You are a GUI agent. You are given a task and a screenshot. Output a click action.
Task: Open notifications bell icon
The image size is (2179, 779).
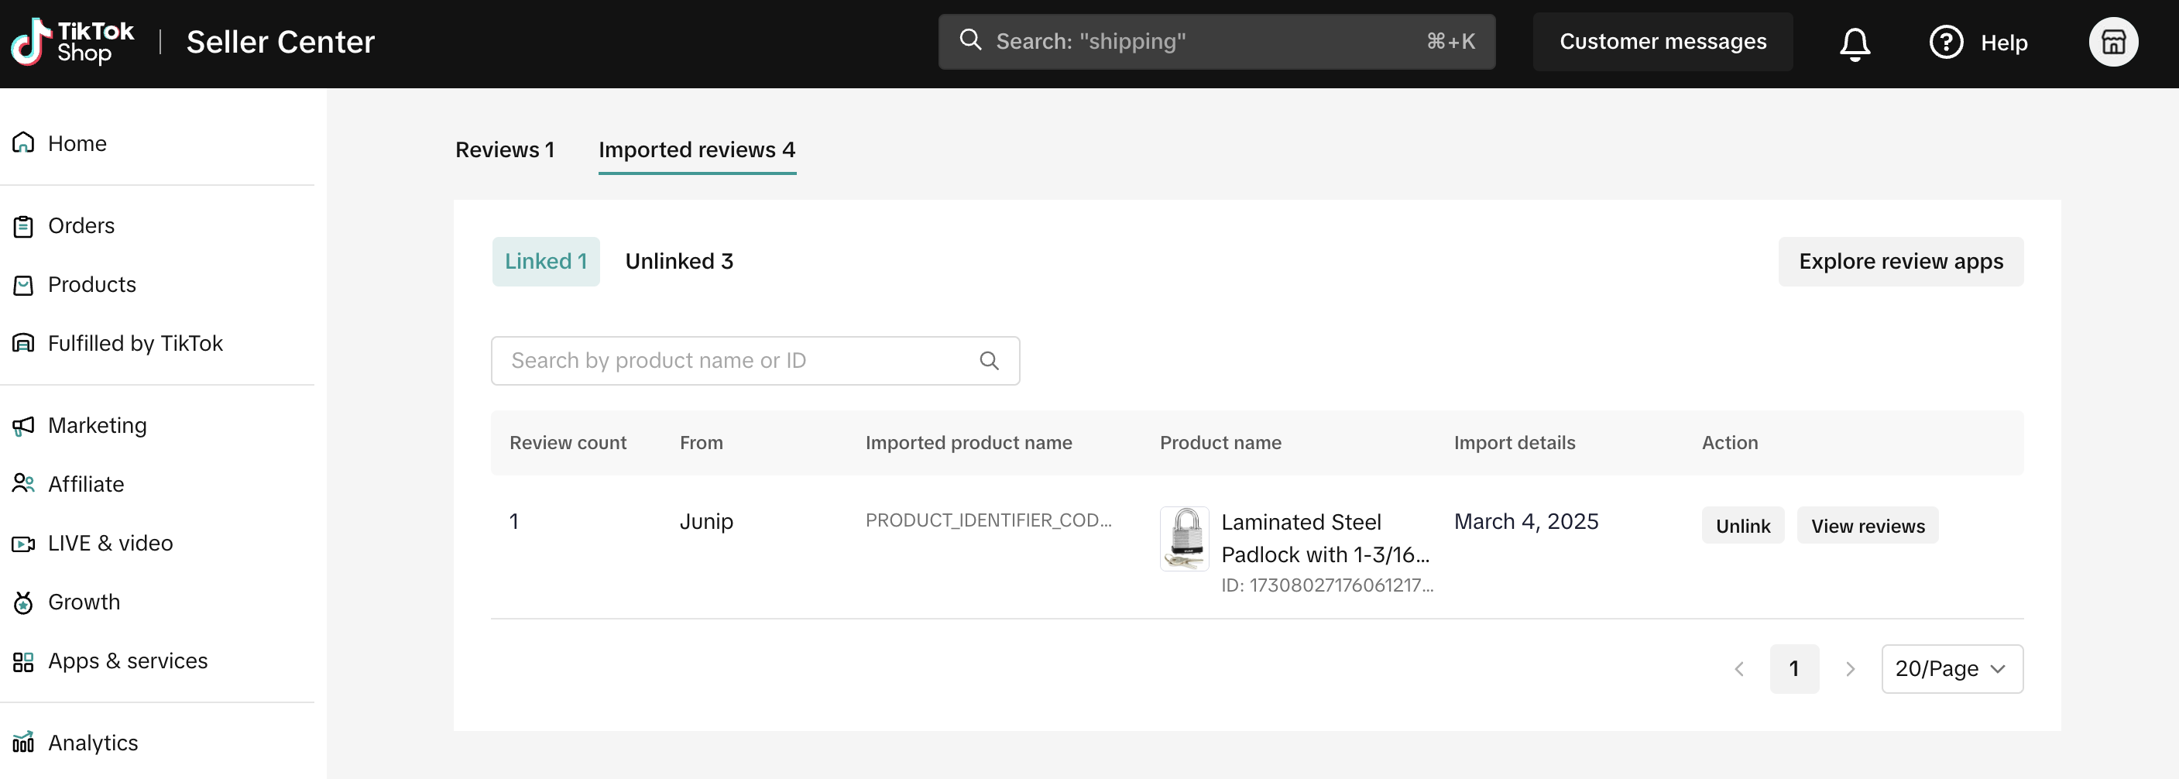[x=1853, y=43]
